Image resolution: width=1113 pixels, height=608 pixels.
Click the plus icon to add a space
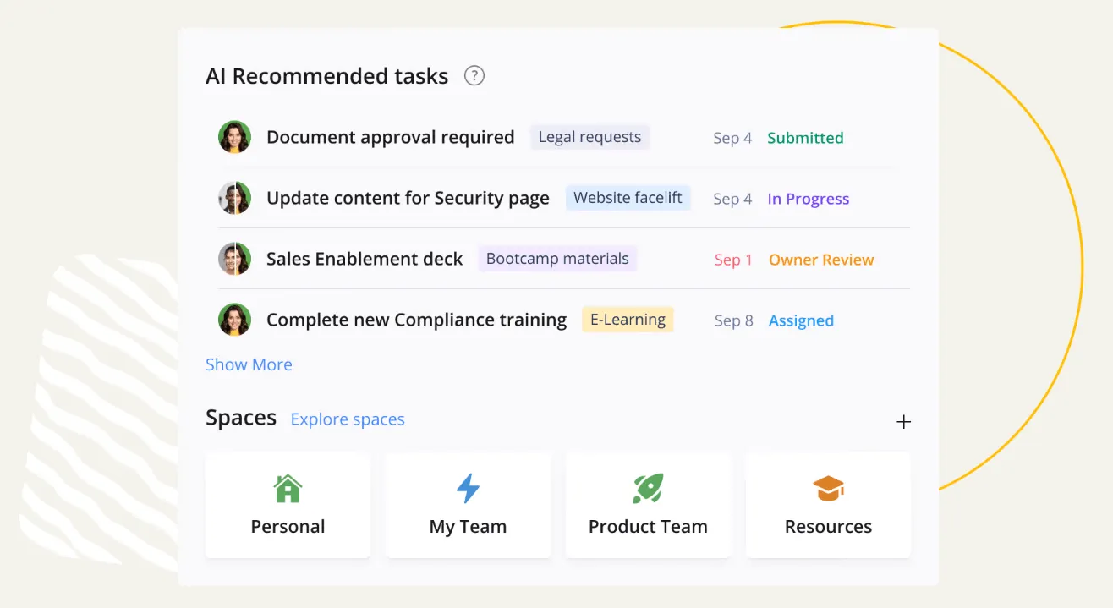point(903,422)
